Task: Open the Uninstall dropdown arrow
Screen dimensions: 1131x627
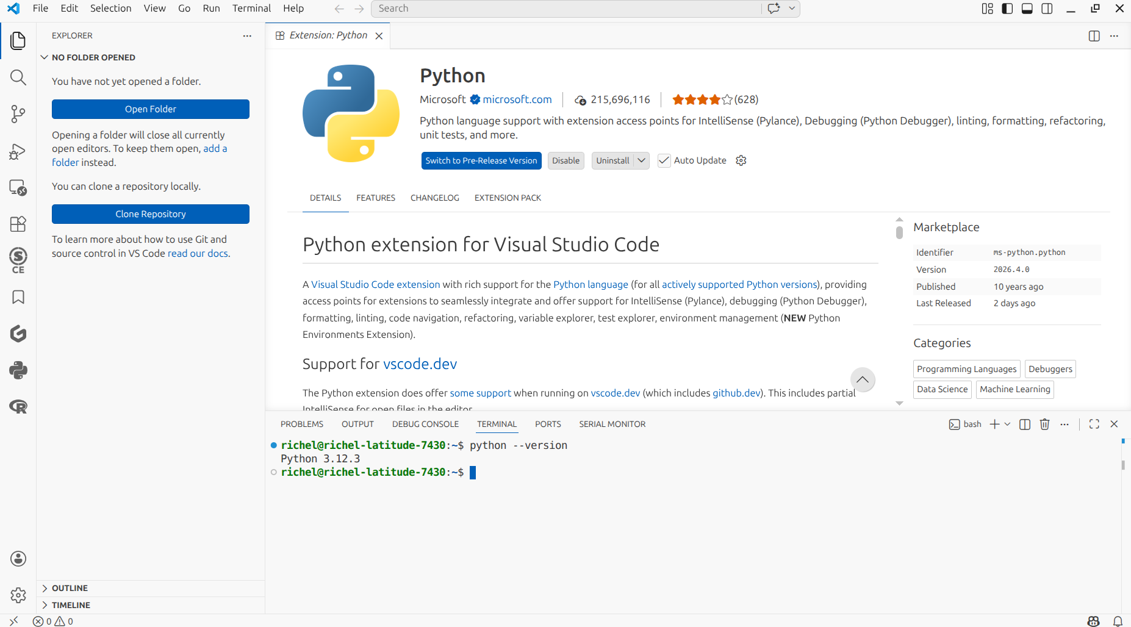Action: click(641, 160)
